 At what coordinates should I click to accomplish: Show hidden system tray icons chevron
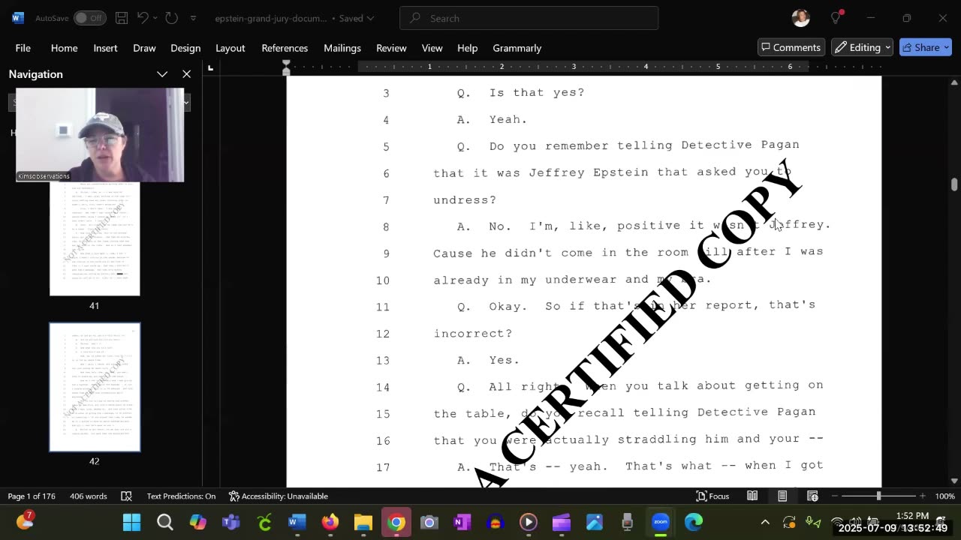coord(765,522)
